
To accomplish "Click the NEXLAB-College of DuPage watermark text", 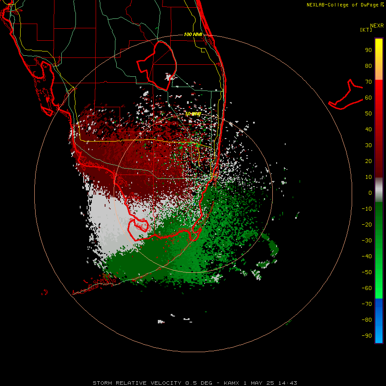I will (x=345, y=5).
